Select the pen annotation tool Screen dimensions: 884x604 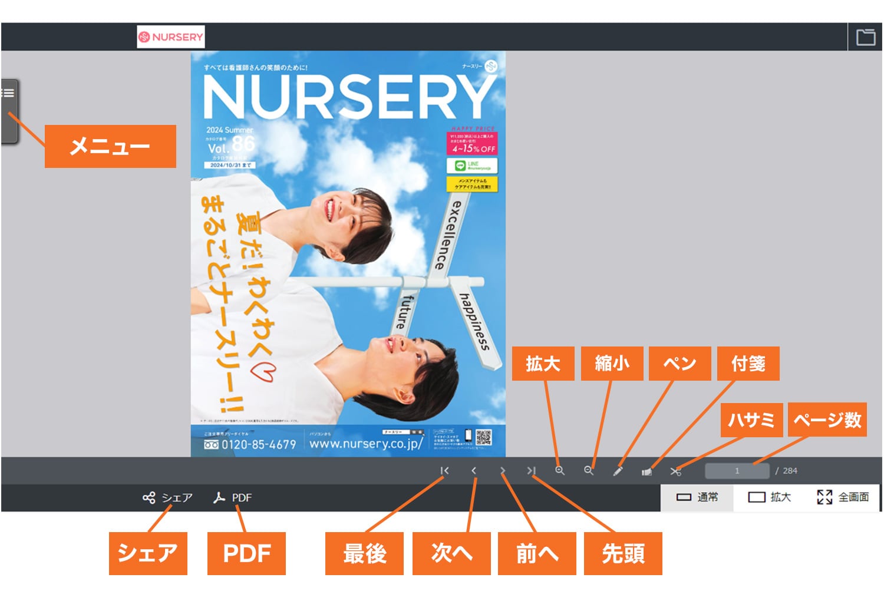[x=618, y=471]
